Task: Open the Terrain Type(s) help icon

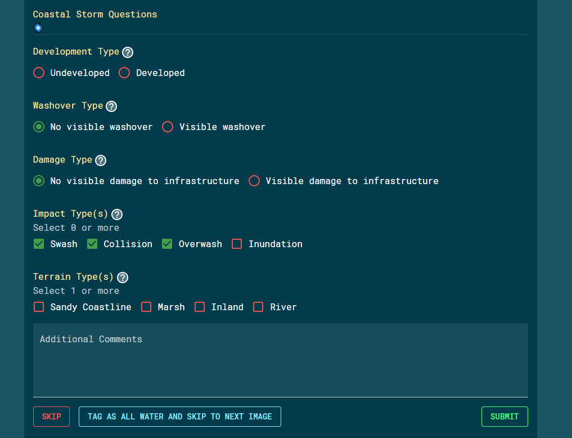Action: [122, 277]
